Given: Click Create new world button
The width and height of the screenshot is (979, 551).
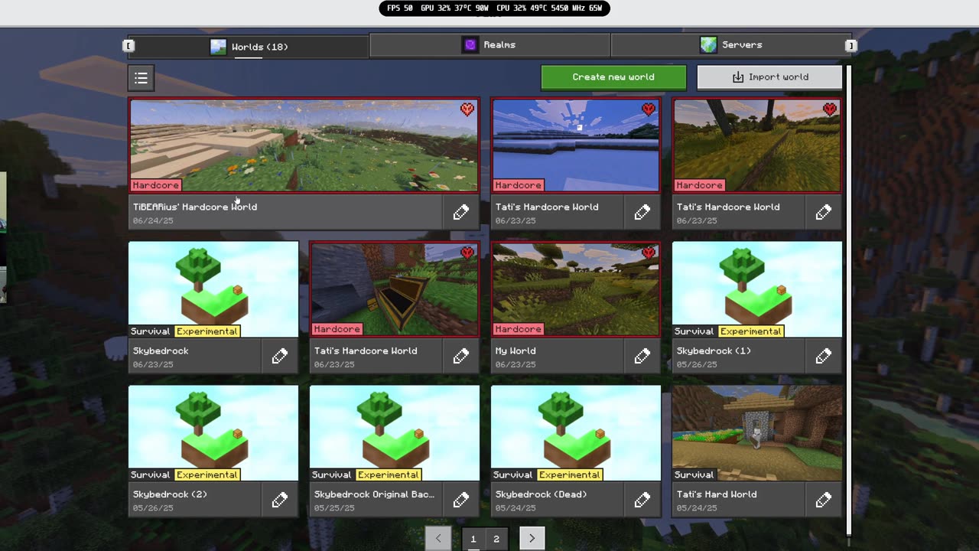Looking at the screenshot, I should [x=613, y=77].
